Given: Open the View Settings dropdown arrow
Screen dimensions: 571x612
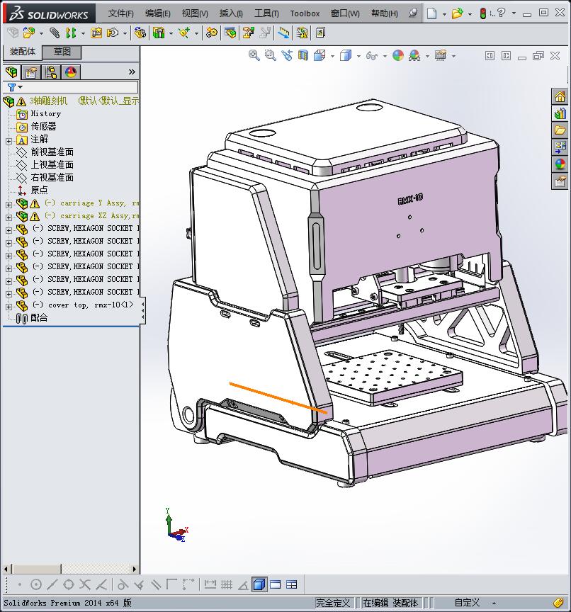Looking at the screenshot, I should coord(453,56).
